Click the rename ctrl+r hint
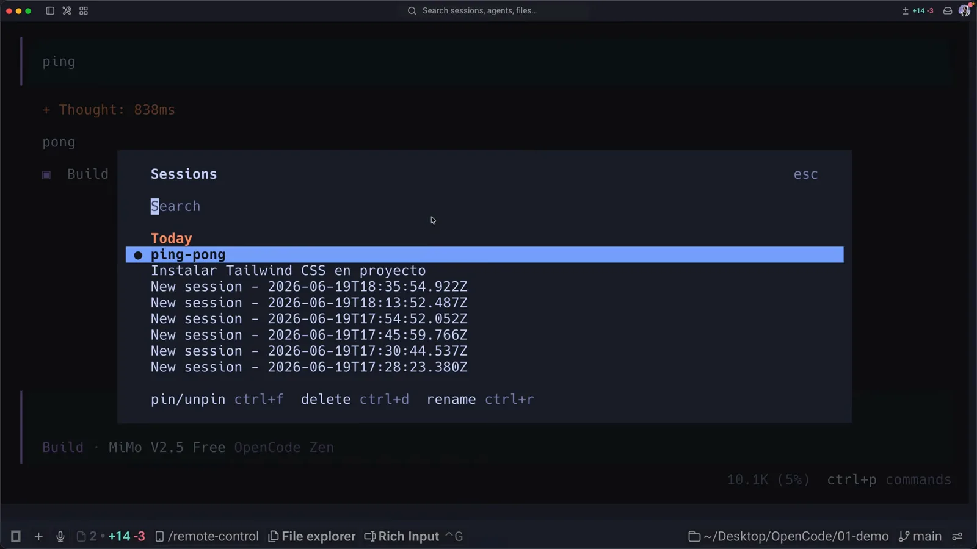The height and width of the screenshot is (549, 977). [481, 400]
